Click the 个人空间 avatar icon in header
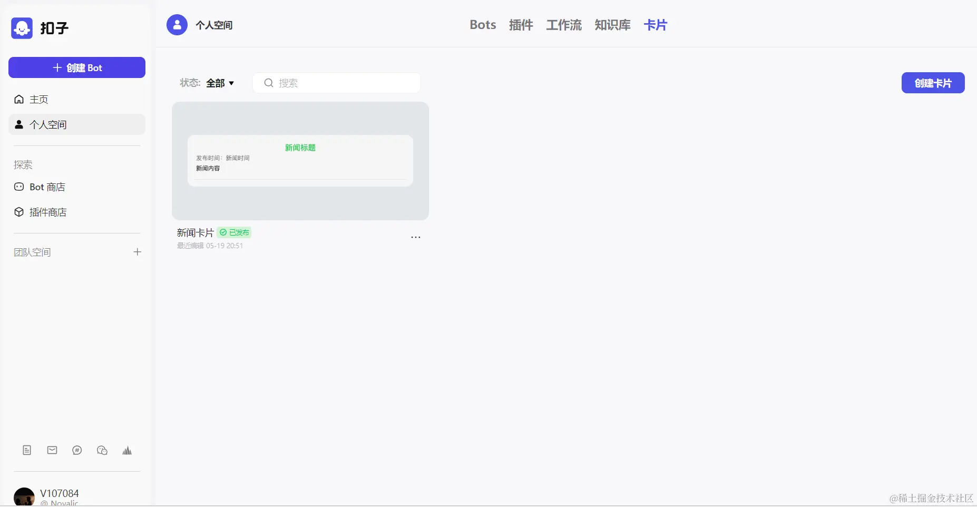977x507 pixels. point(177,25)
